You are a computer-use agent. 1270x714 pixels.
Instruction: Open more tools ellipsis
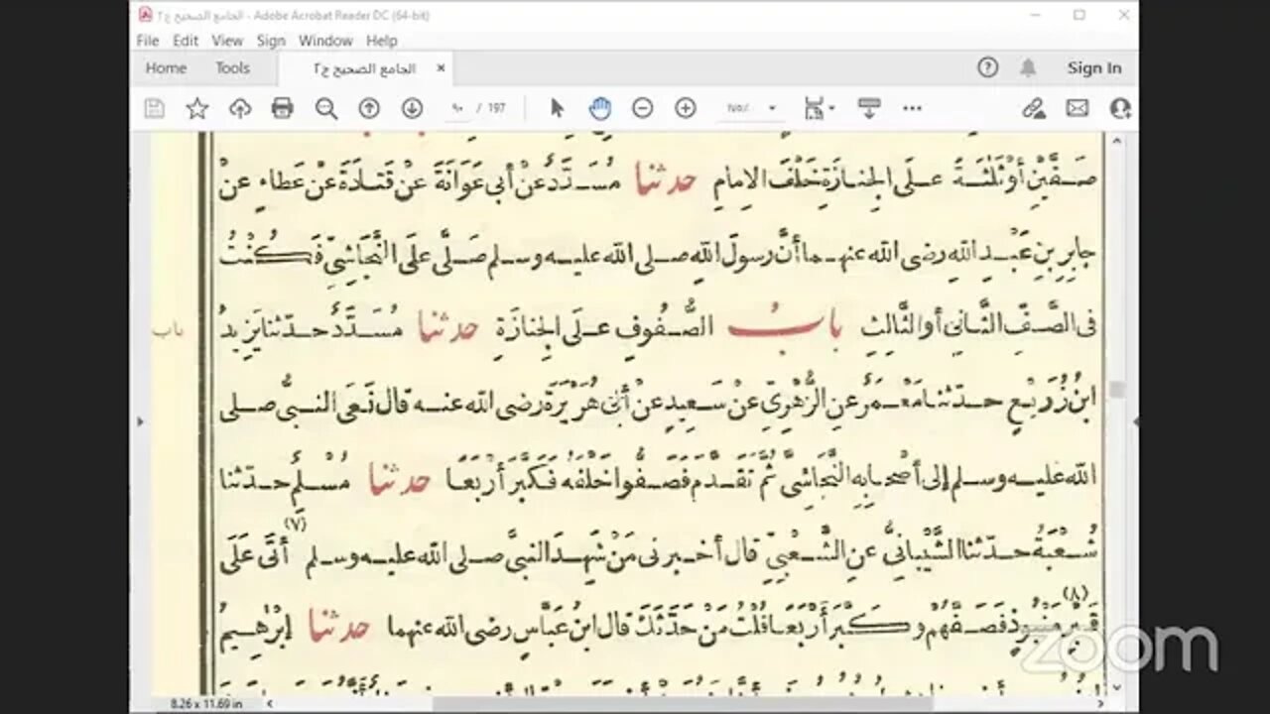click(913, 108)
